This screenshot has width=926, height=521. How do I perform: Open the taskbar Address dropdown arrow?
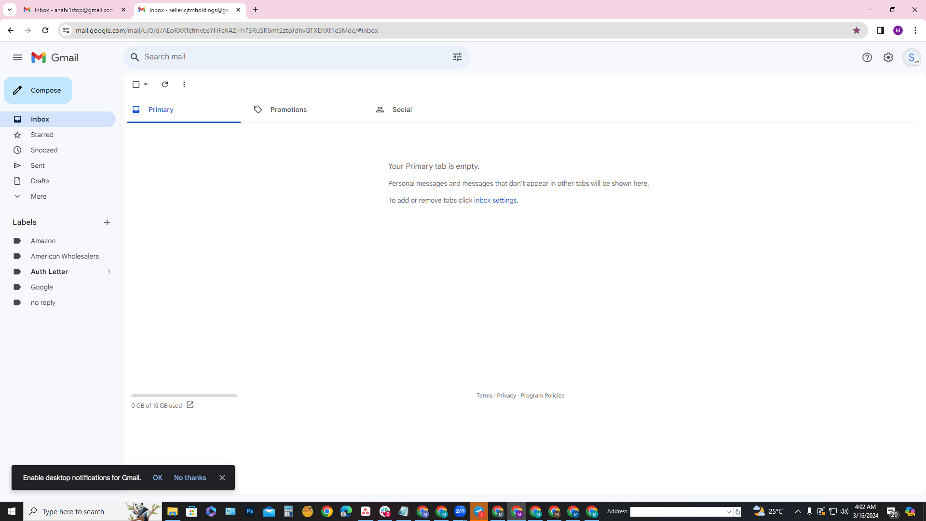(x=729, y=512)
